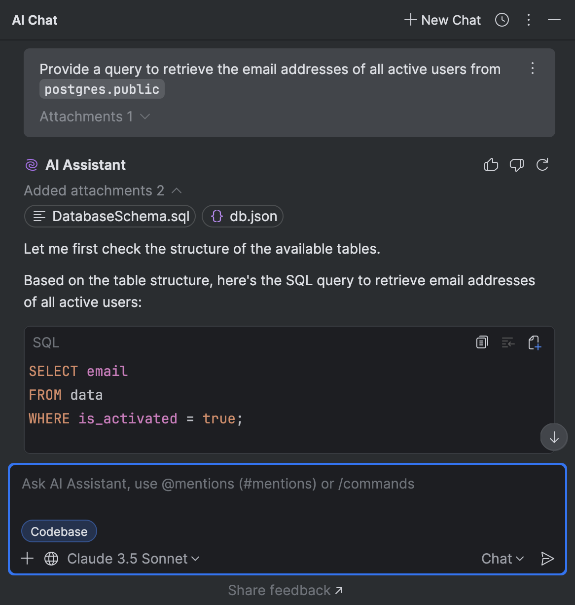Regenerate the AI Assistant response
The height and width of the screenshot is (605, 575).
point(542,165)
